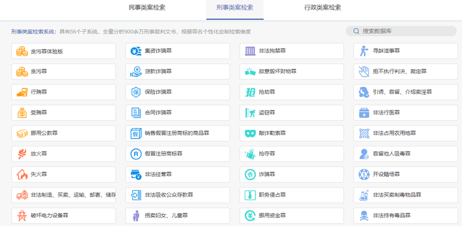
Task: Switch to the 行政类案检索 tab
Action: 323,8
